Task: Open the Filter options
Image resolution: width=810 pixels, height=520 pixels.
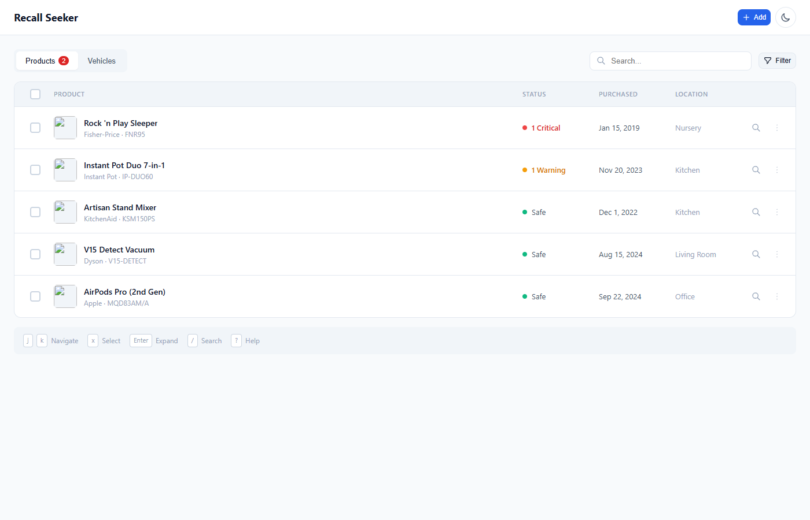Action: coord(777,61)
